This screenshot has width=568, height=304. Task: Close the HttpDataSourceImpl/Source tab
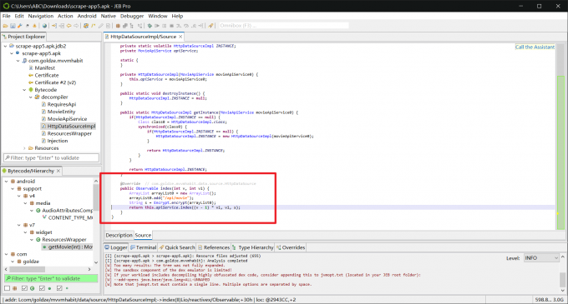click(x=180, y=37)
